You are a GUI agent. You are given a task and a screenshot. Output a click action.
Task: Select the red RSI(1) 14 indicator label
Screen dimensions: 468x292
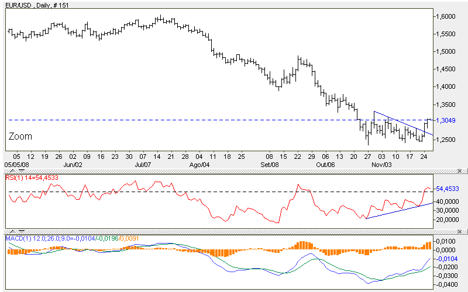pyautogui.click(x=32, y=178)
